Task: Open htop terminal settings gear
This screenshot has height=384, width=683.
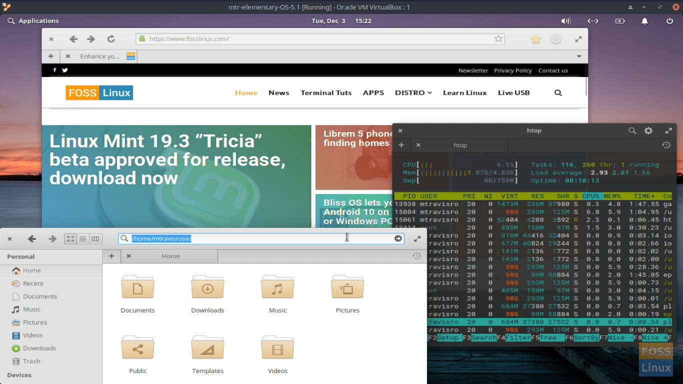Action: tap(648, 130)
